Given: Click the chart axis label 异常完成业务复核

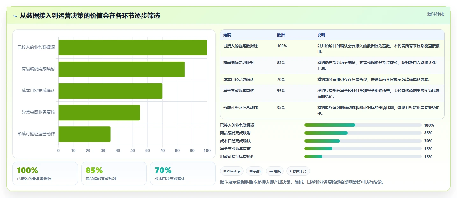Looking at the screenshot, I should [38, 112].
